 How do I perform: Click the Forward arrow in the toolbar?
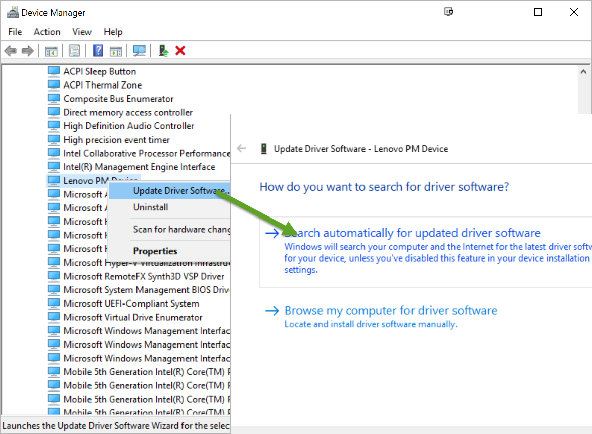click(x=28, y=51)
